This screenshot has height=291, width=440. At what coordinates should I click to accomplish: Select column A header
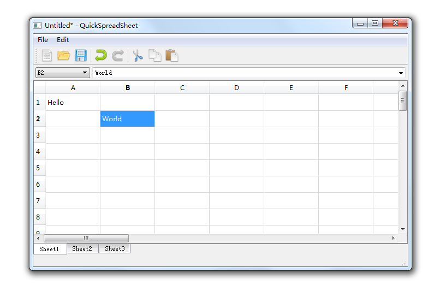pos(73,88)
